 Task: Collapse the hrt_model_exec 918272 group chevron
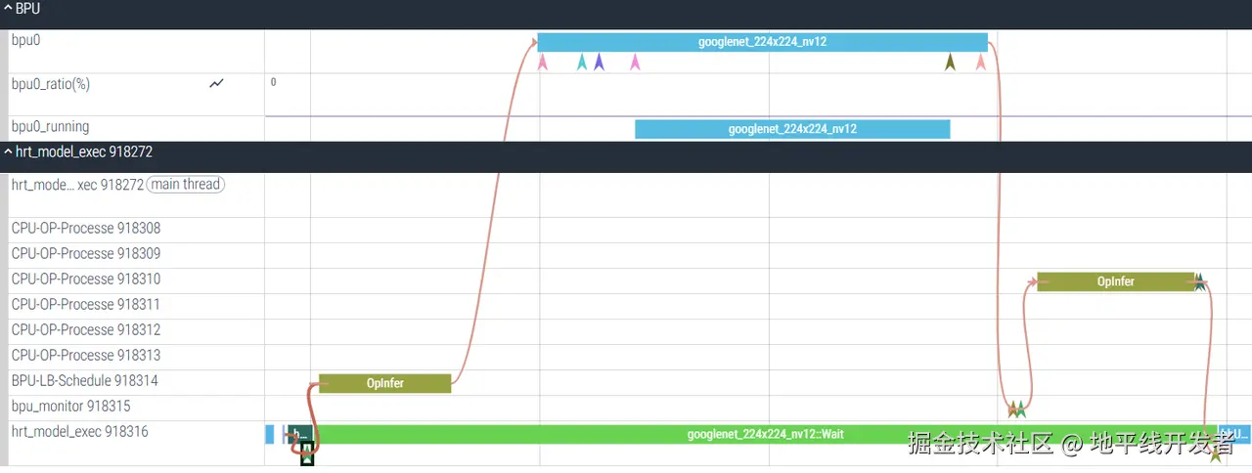pyautogui.click(x=9, y=152)
